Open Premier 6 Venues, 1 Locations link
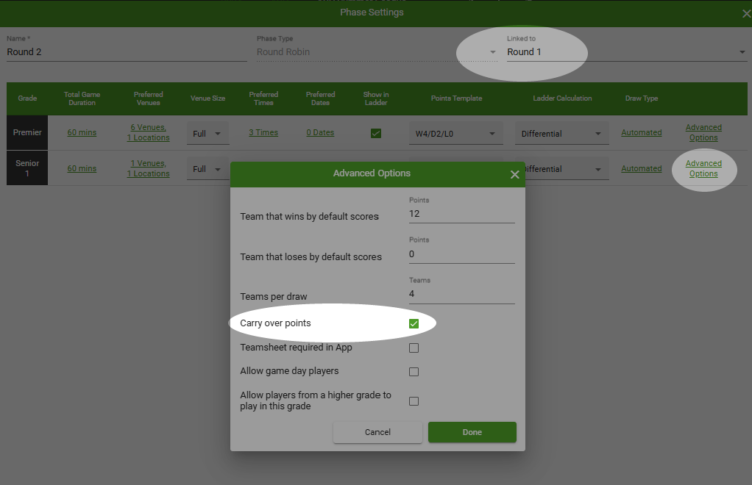 [148, 132]
